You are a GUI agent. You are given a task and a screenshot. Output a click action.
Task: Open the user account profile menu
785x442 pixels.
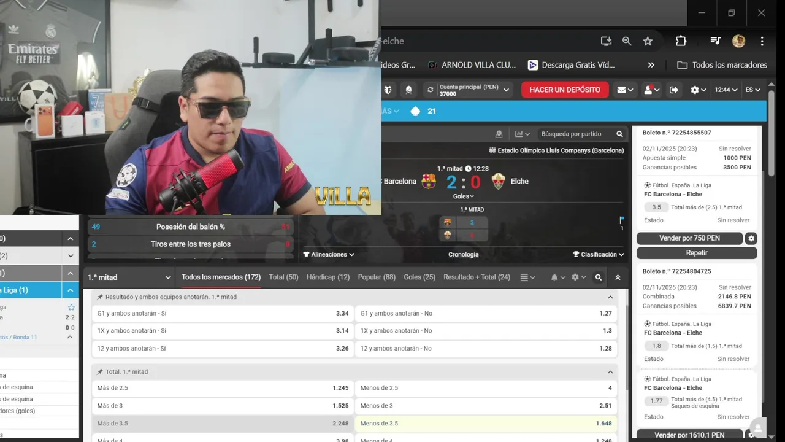[651, 90]
